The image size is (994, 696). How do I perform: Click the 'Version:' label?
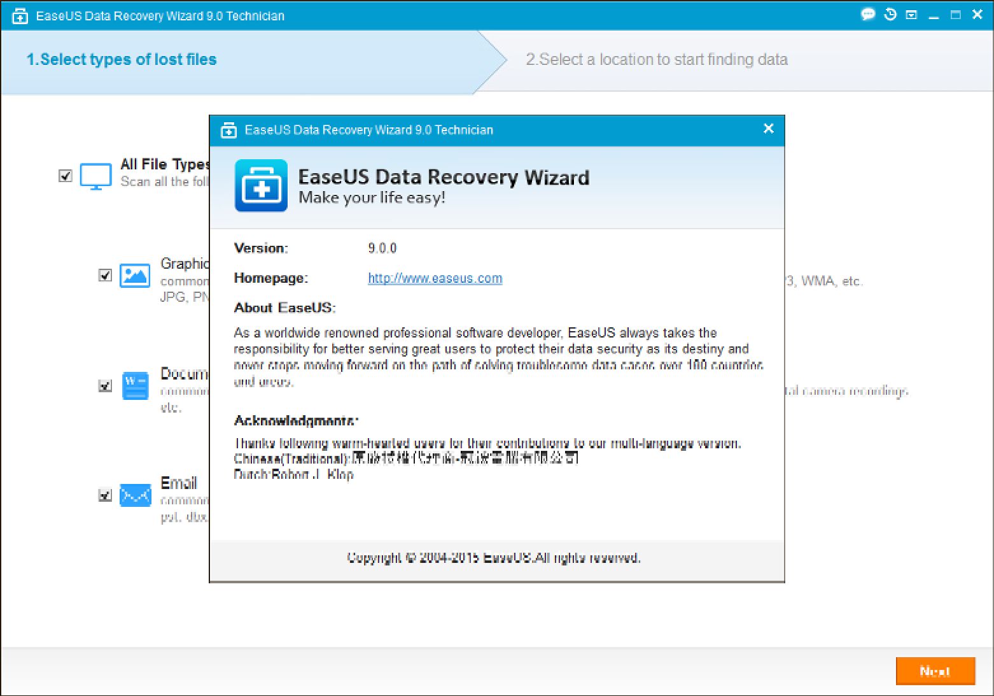[261, 248]
